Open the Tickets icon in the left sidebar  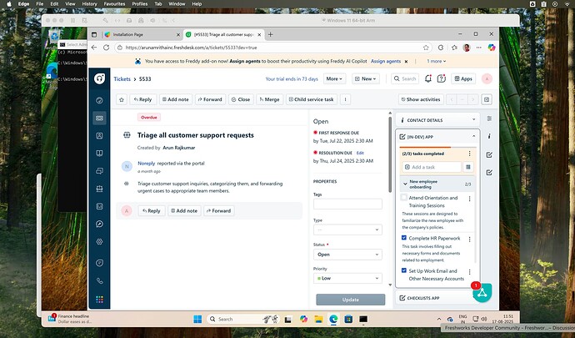click(100, 118)
